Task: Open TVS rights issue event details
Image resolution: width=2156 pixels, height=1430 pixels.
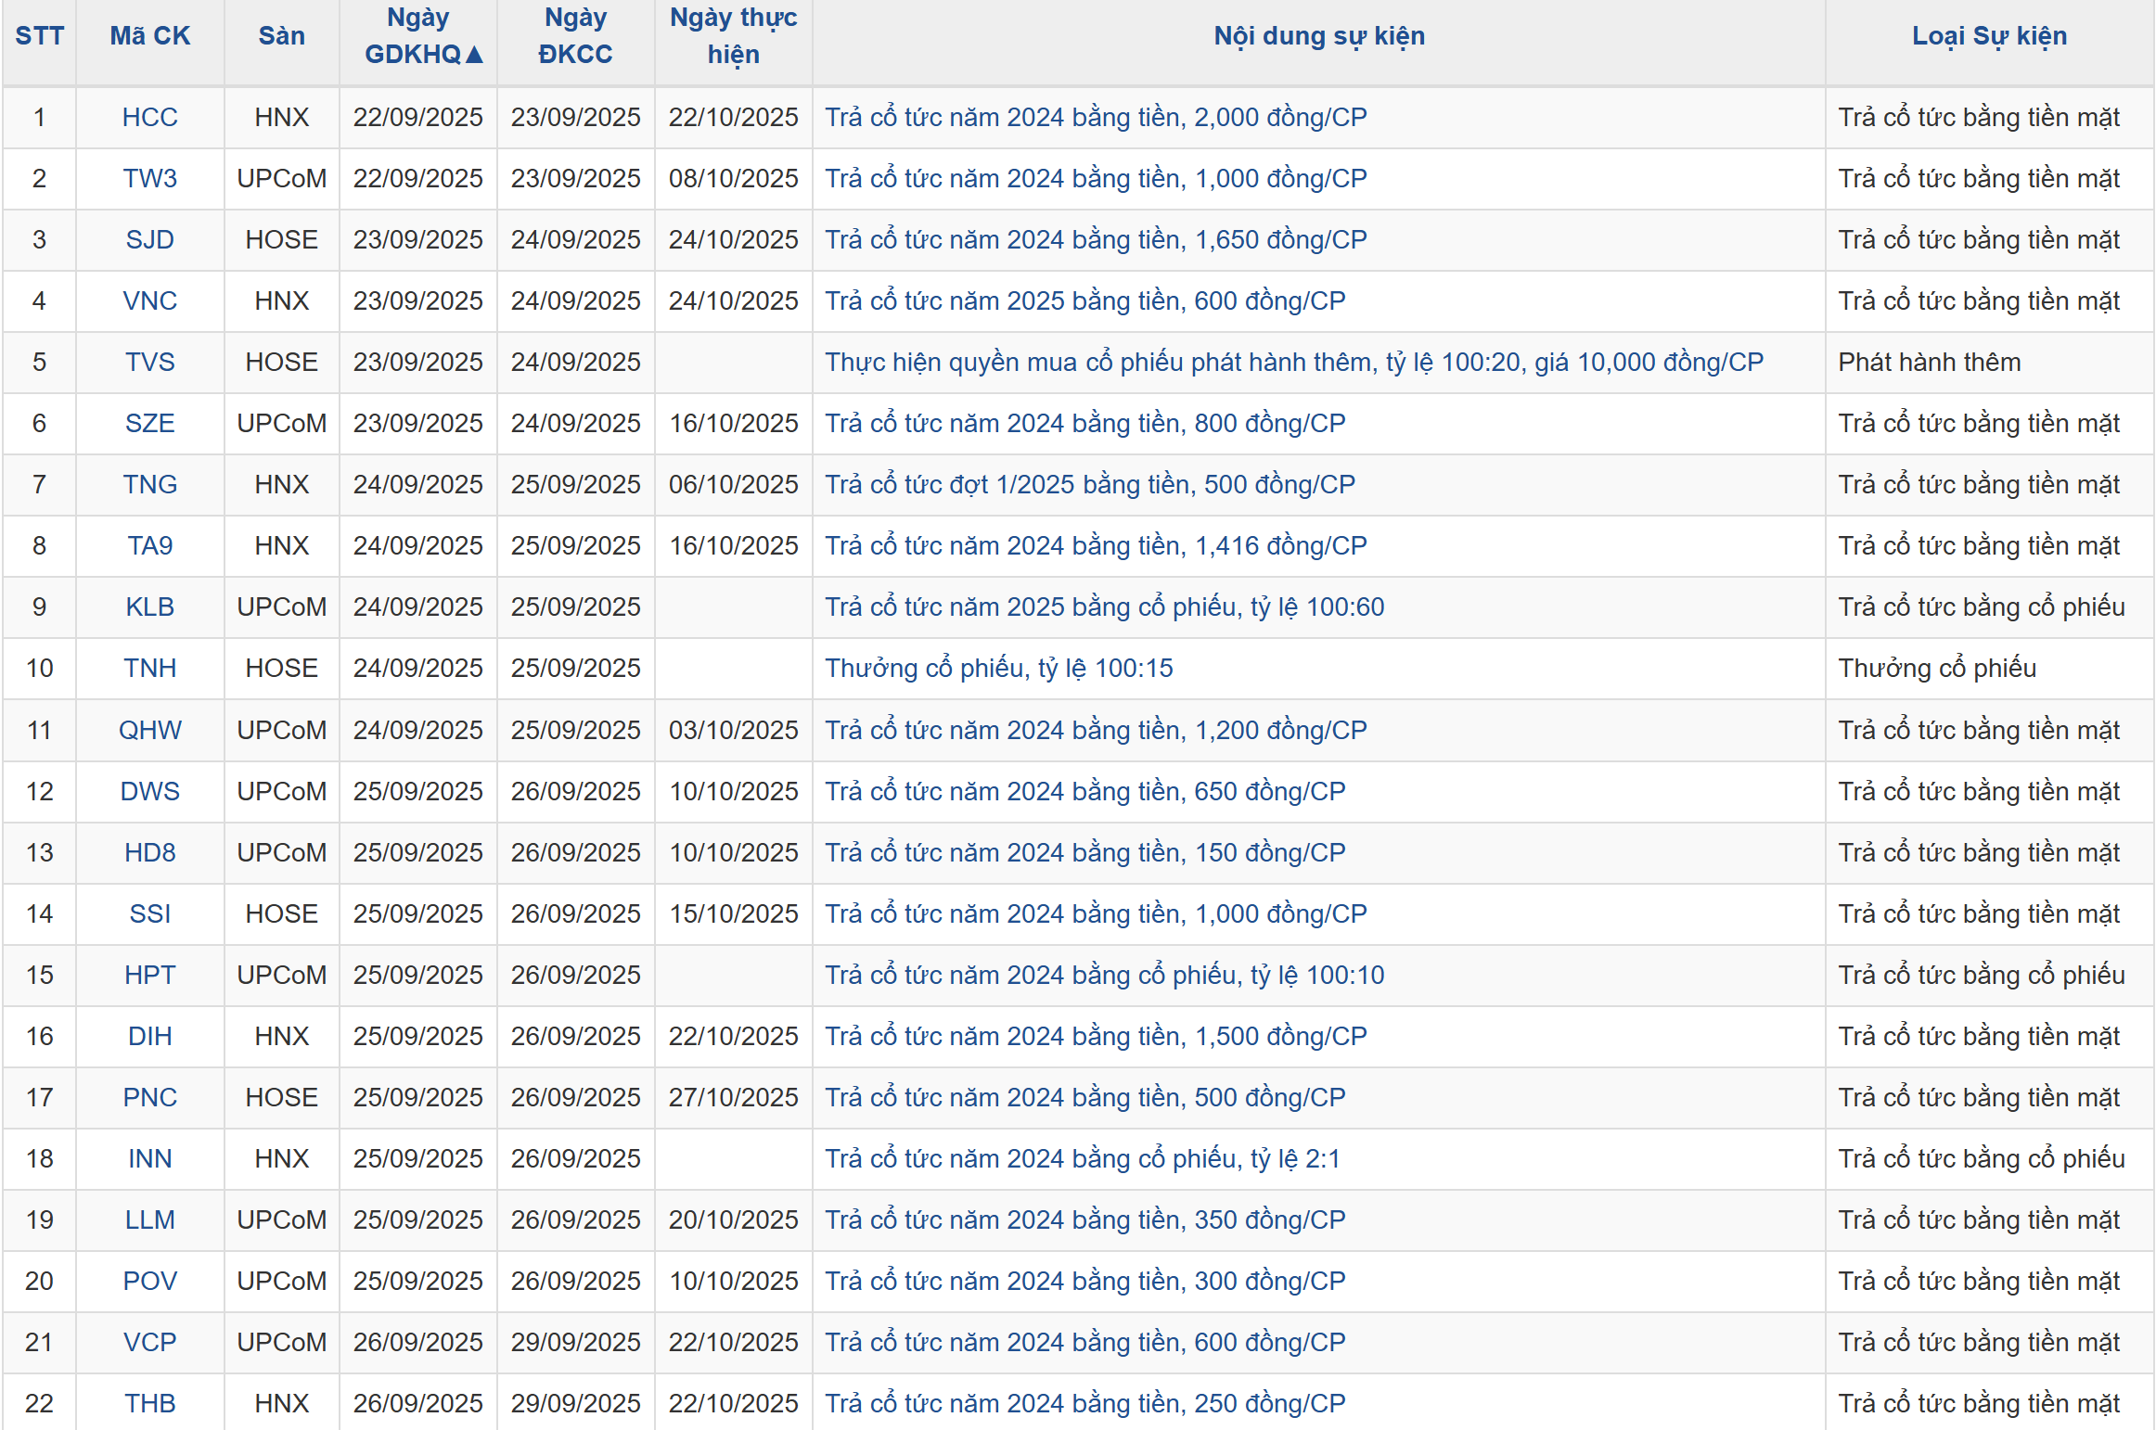Action: coord(1293,363)
